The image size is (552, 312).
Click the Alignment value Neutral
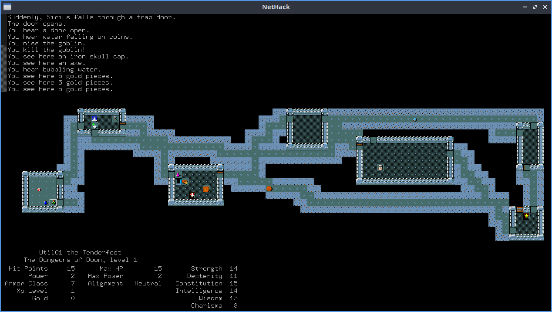click(x=148, y=284)
